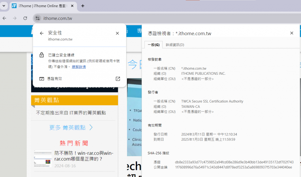This screenshot has height=177, width=301.
Task: Click the chevron next to 更多 菁英觀點
Action: [x=91, y=127]
